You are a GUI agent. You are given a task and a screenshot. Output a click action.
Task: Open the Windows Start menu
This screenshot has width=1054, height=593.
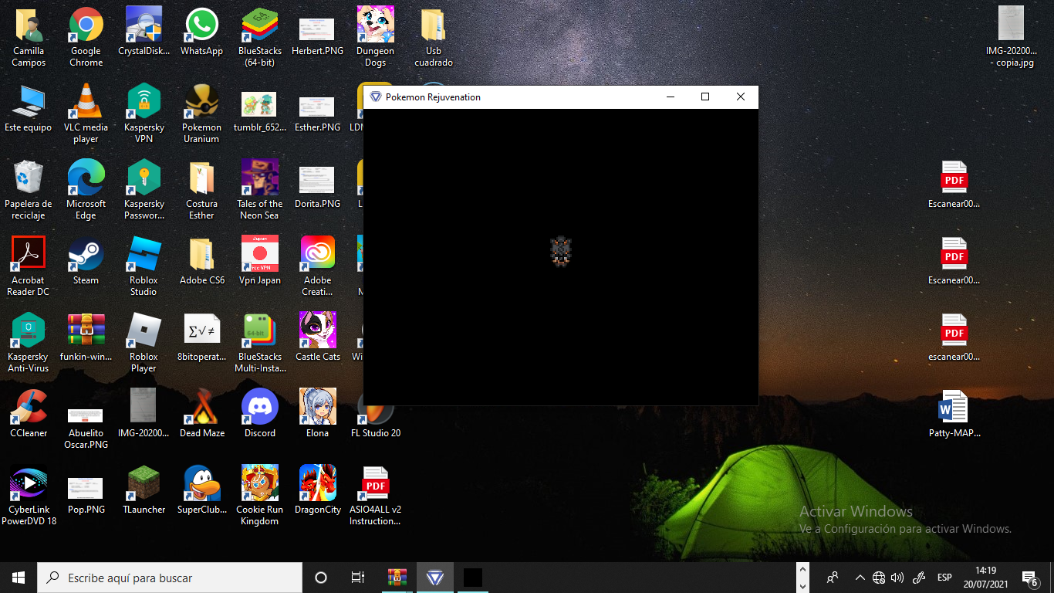[19, 578]
